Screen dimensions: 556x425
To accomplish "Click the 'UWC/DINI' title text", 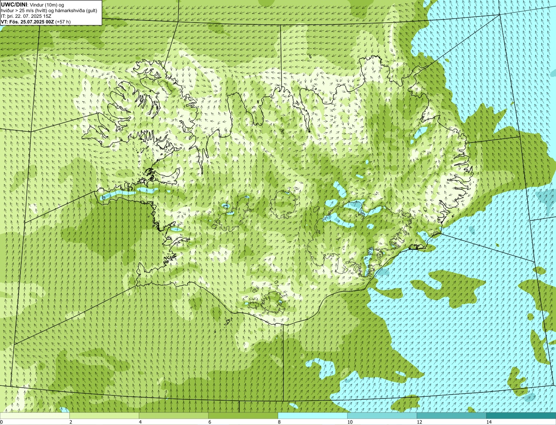I will [14, 4].
